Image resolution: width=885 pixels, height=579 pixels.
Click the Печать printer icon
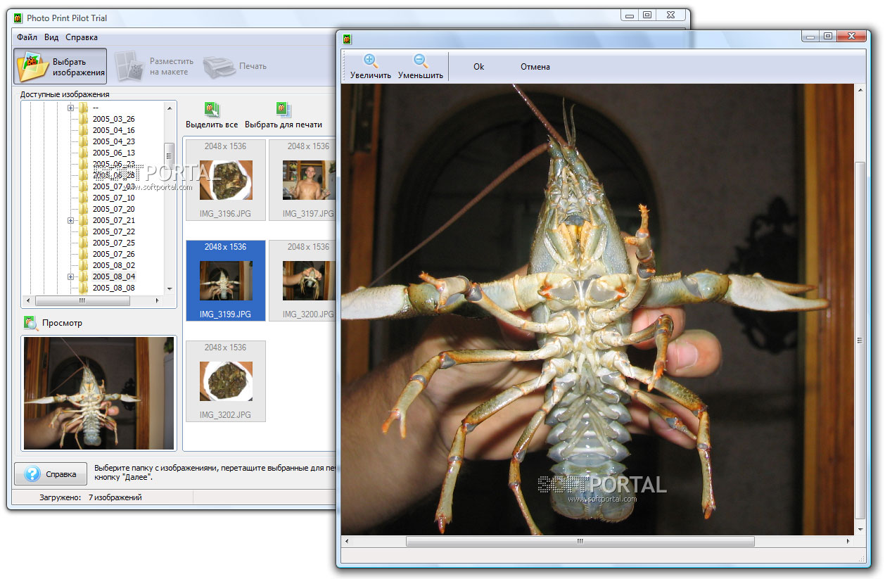click(219, 67)
